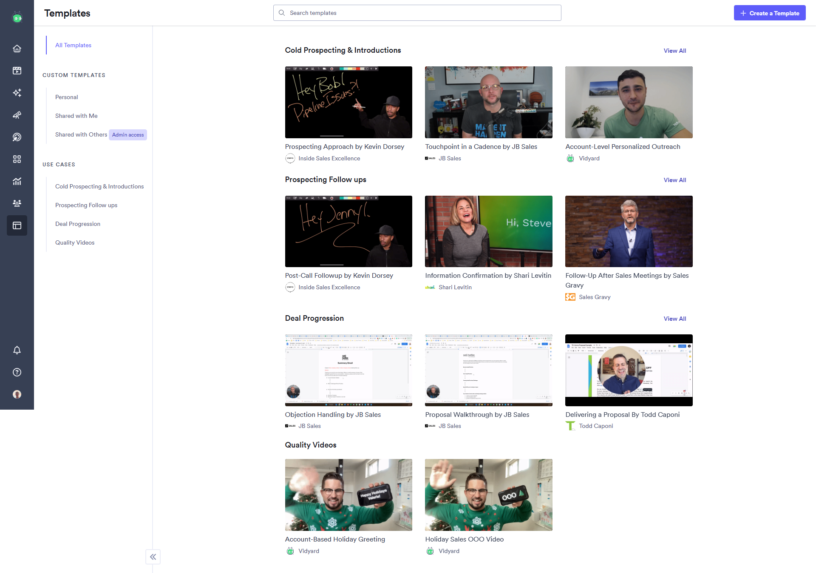
Task: Click the AI sparkles sidebar icon
Action: (17, 93)
